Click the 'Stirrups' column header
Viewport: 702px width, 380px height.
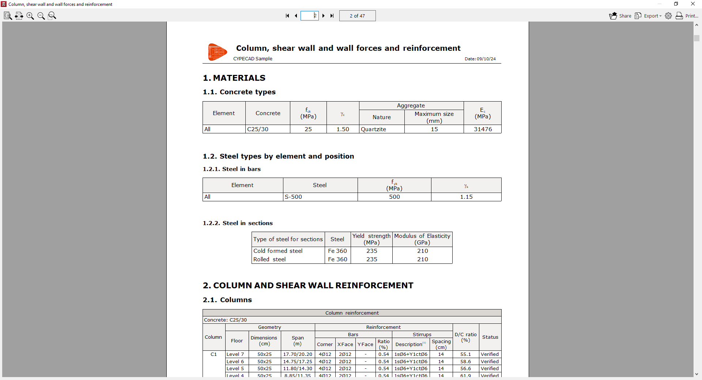(422, 335)
